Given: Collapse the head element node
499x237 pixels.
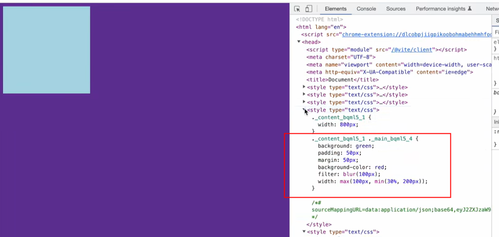Looking at the screenshot, I should [299, 42].
